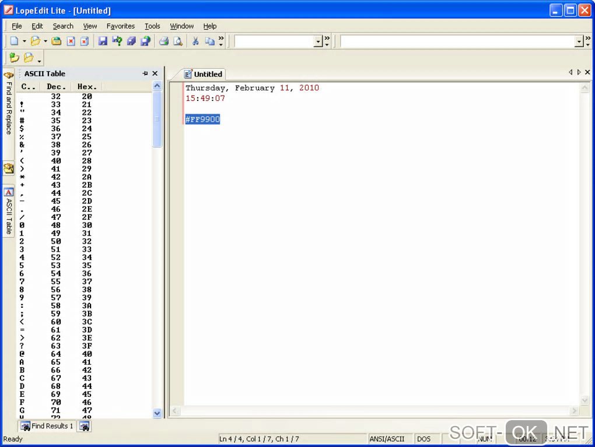Click Save As icon with question mark
595x447 pixels.
117,41
